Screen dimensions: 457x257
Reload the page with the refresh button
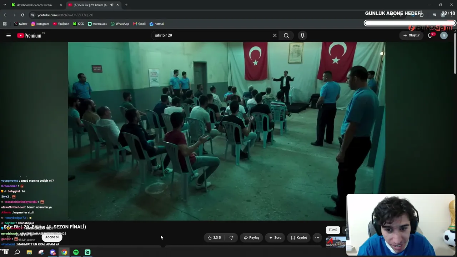click(22, 15)
